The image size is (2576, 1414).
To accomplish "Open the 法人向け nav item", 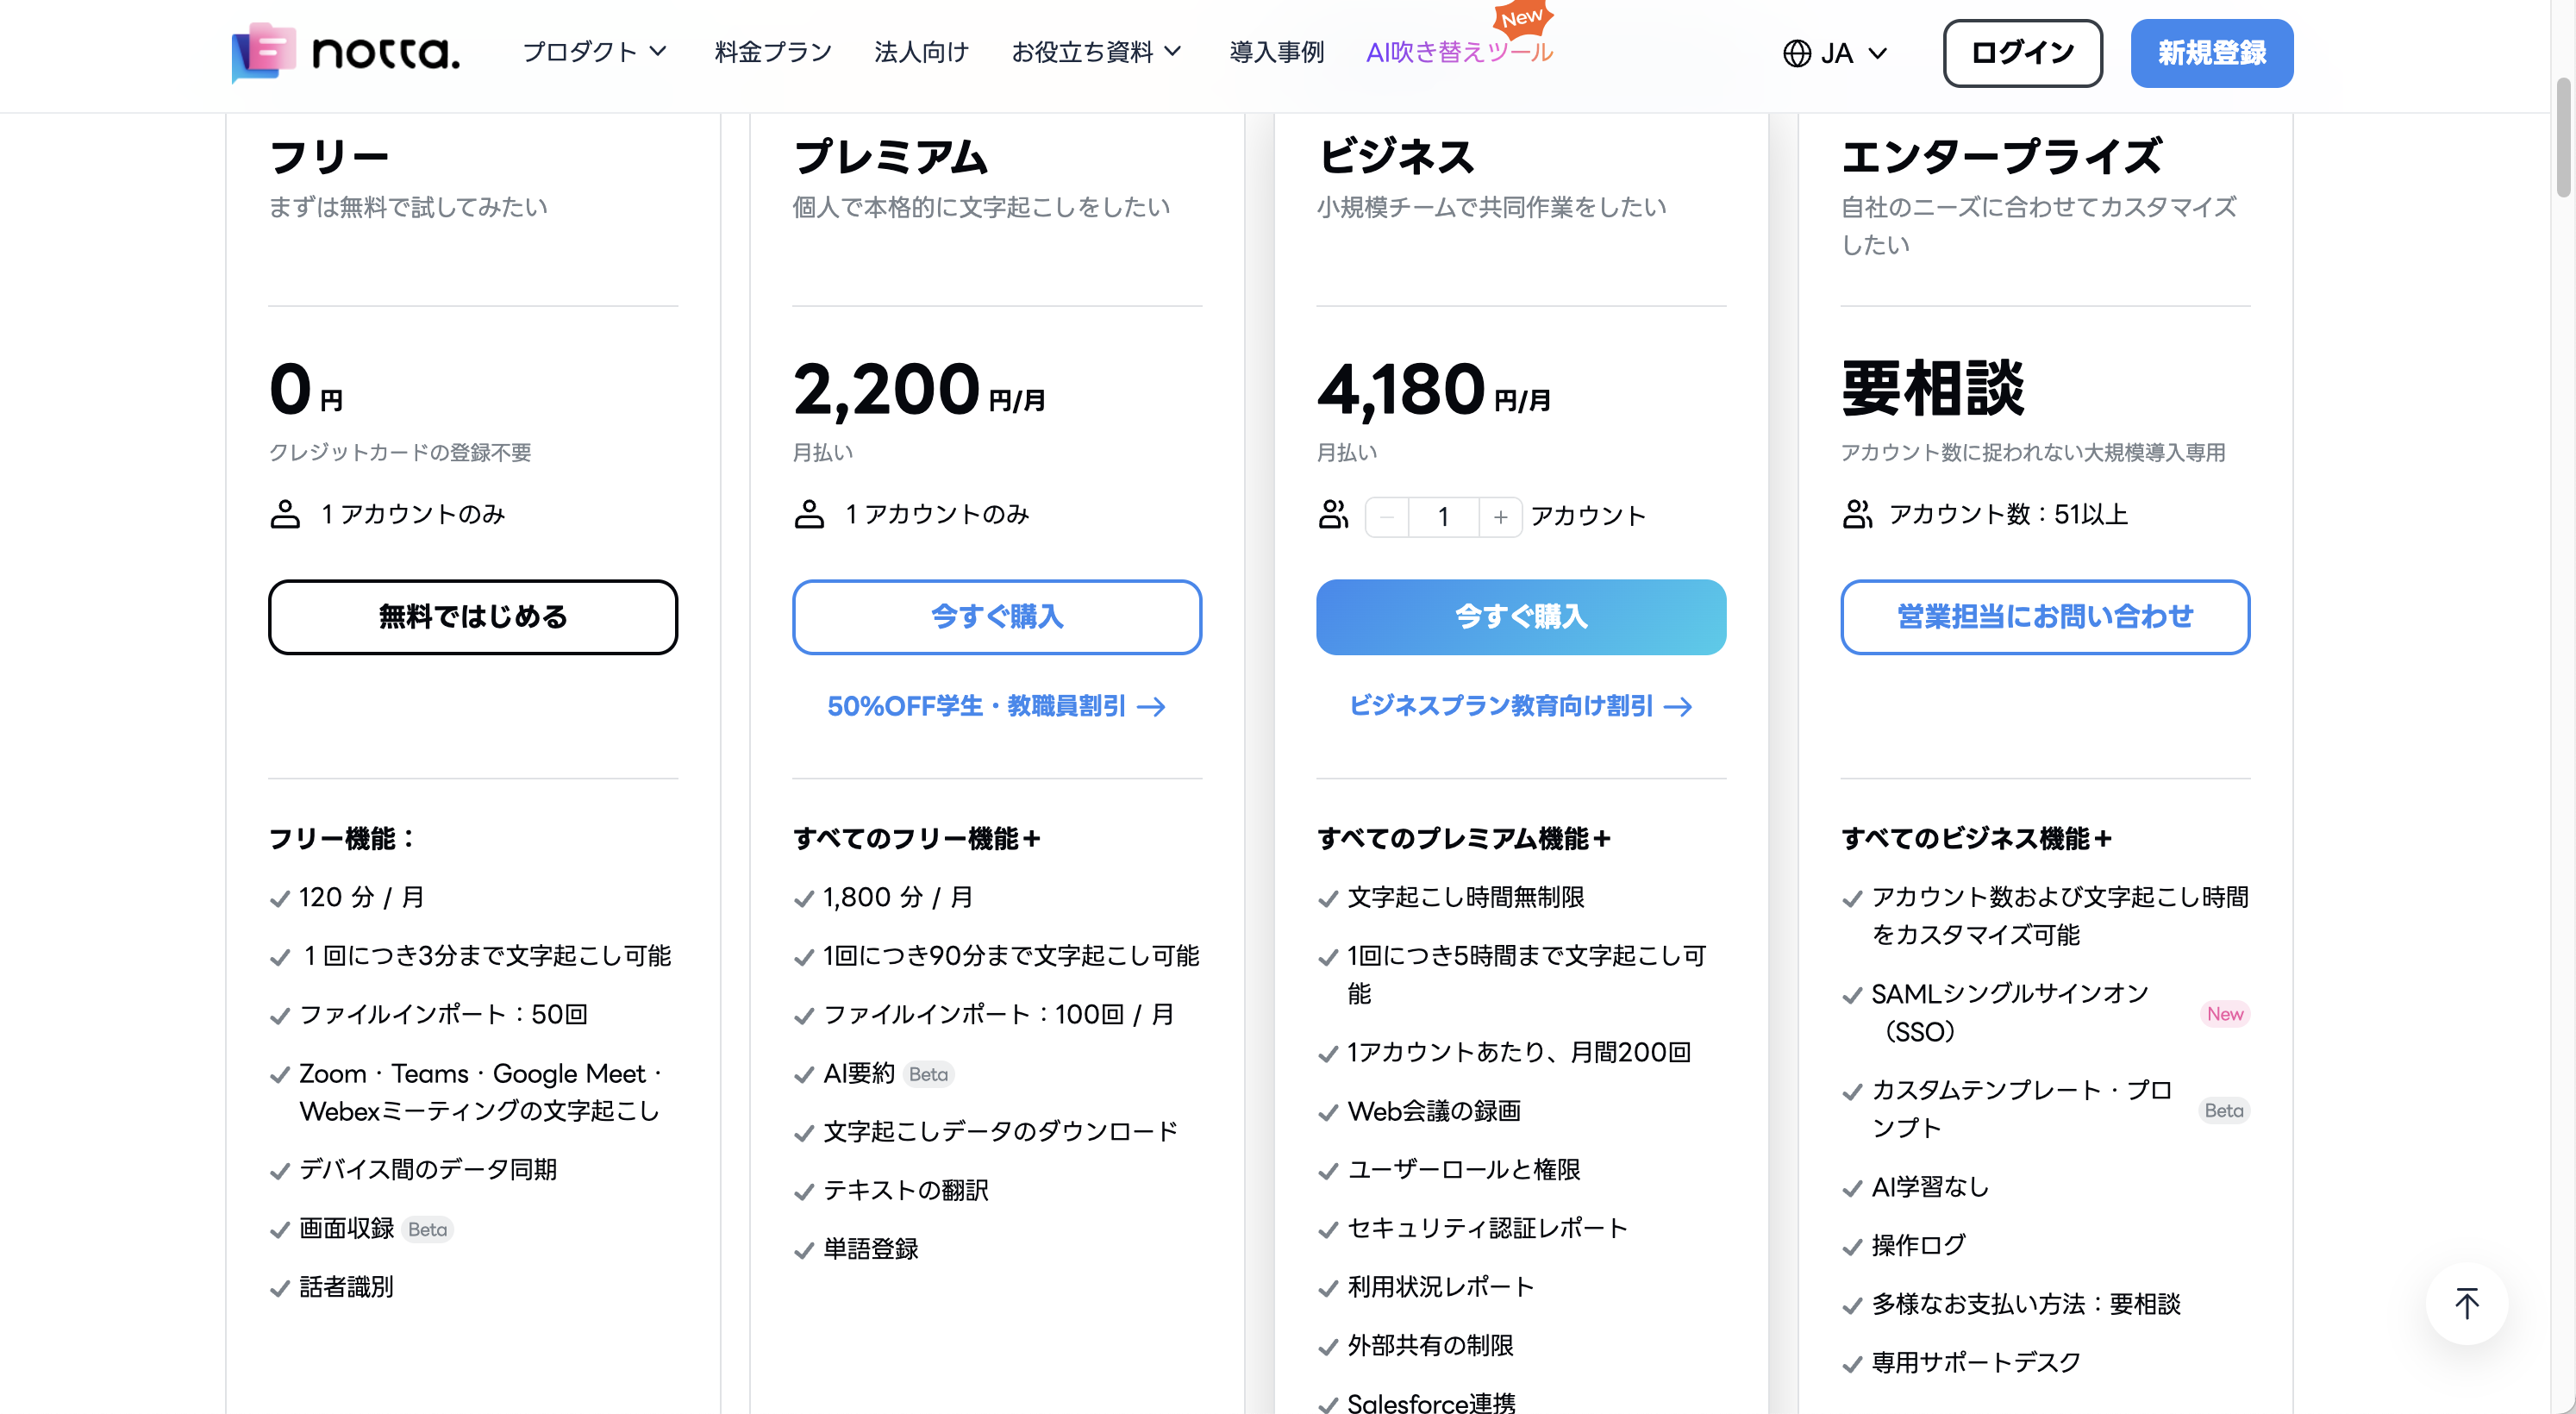I will (x=920, y=52).
